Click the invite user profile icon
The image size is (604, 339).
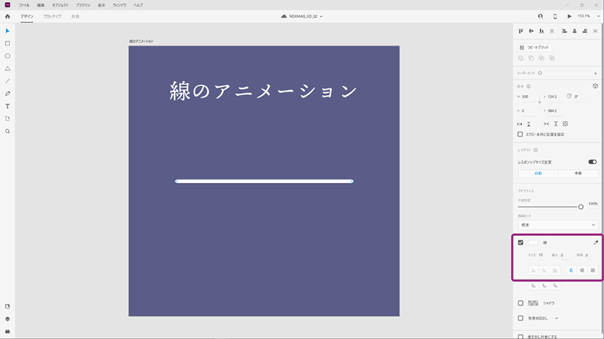[540, 16]
